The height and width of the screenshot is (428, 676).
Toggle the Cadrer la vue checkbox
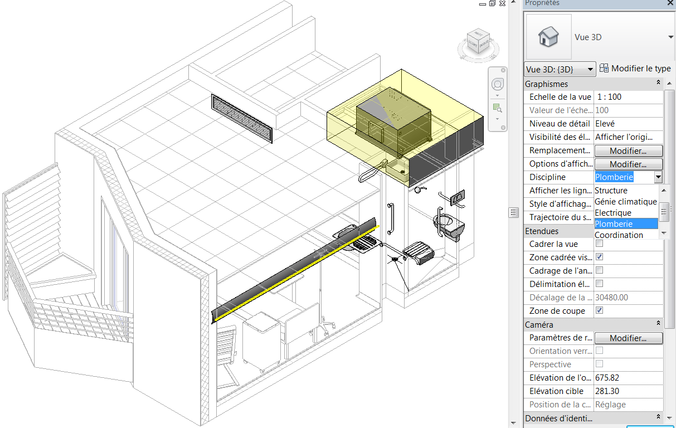600,244
